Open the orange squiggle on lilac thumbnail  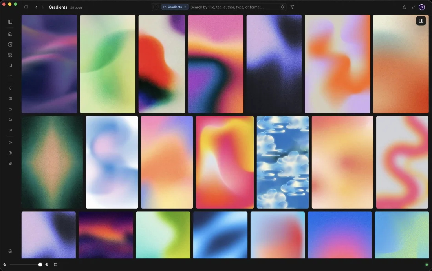point(337,64)
